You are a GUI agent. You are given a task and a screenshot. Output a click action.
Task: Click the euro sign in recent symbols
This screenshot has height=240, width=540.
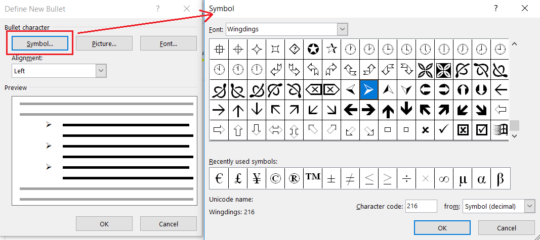coord(219,178)
